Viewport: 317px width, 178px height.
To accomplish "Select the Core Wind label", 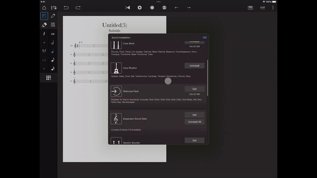I will pyautogui.click(x=129, y=44).
